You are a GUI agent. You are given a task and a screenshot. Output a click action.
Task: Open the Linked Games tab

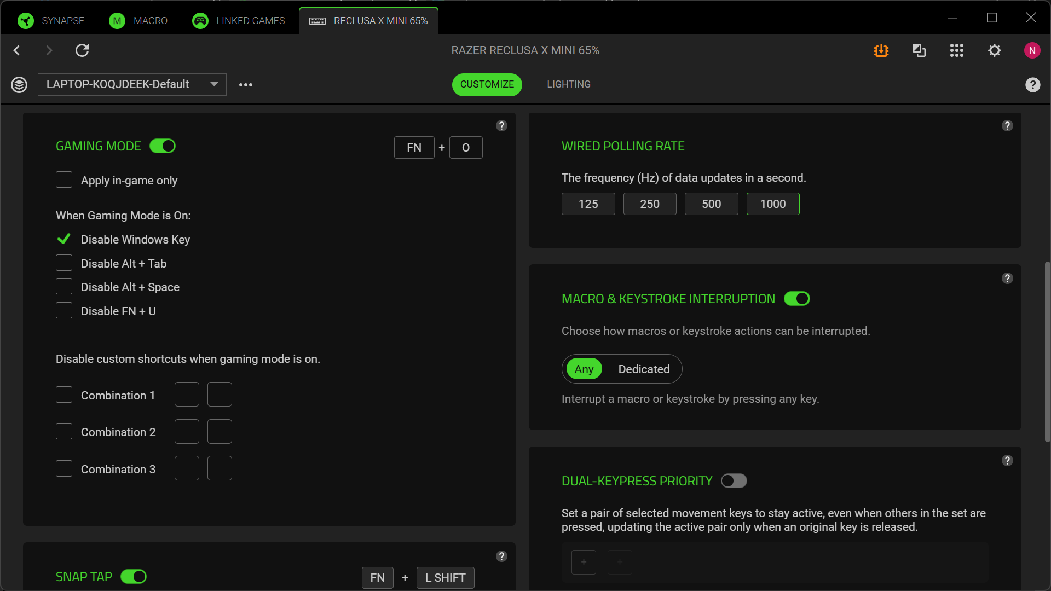239,21
